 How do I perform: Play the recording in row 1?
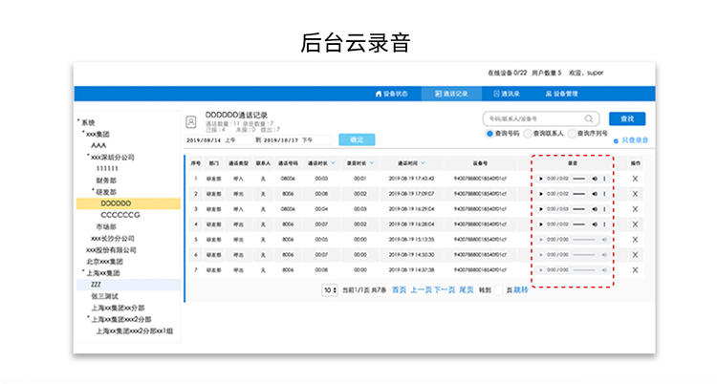[541, 179]
